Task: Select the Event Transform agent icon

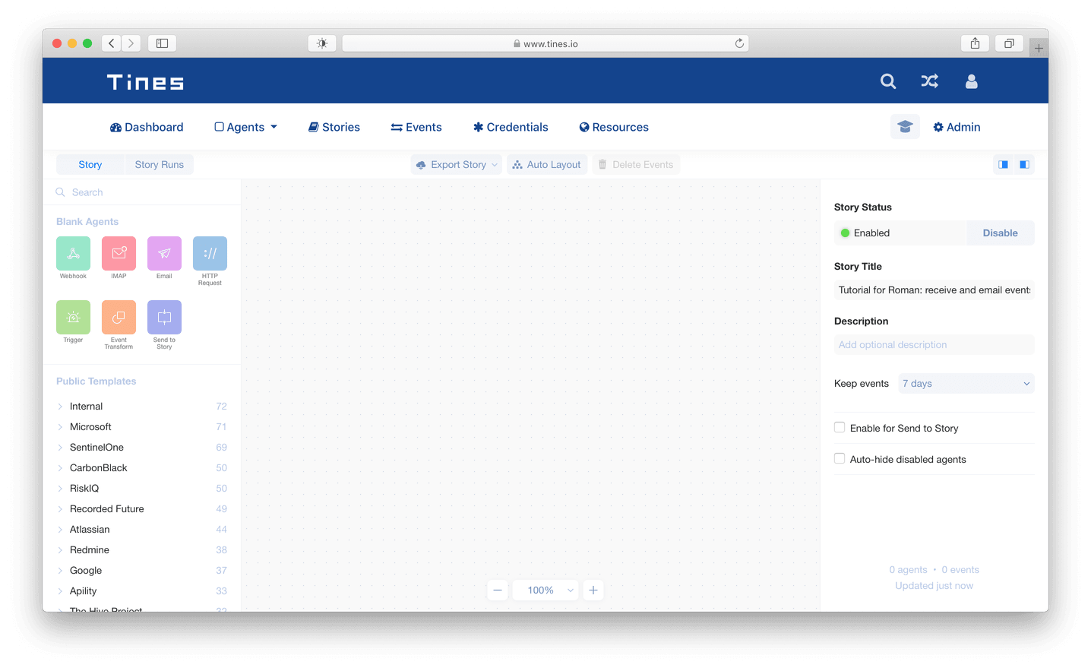Action: (x=119, y=318)
